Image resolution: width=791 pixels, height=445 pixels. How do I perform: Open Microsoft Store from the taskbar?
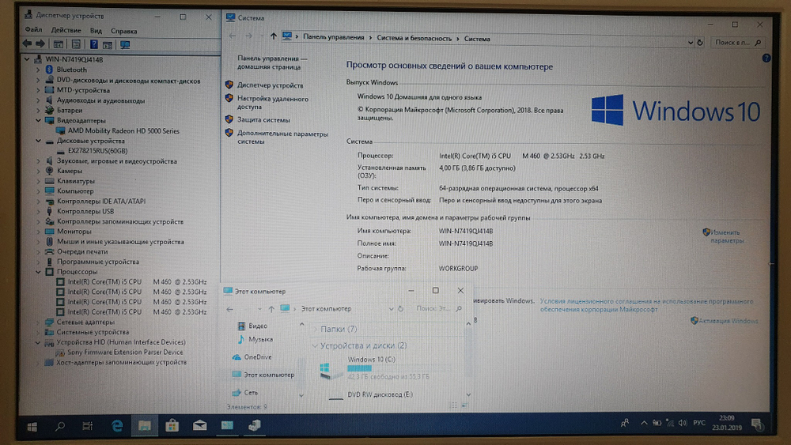click(172, 426)
